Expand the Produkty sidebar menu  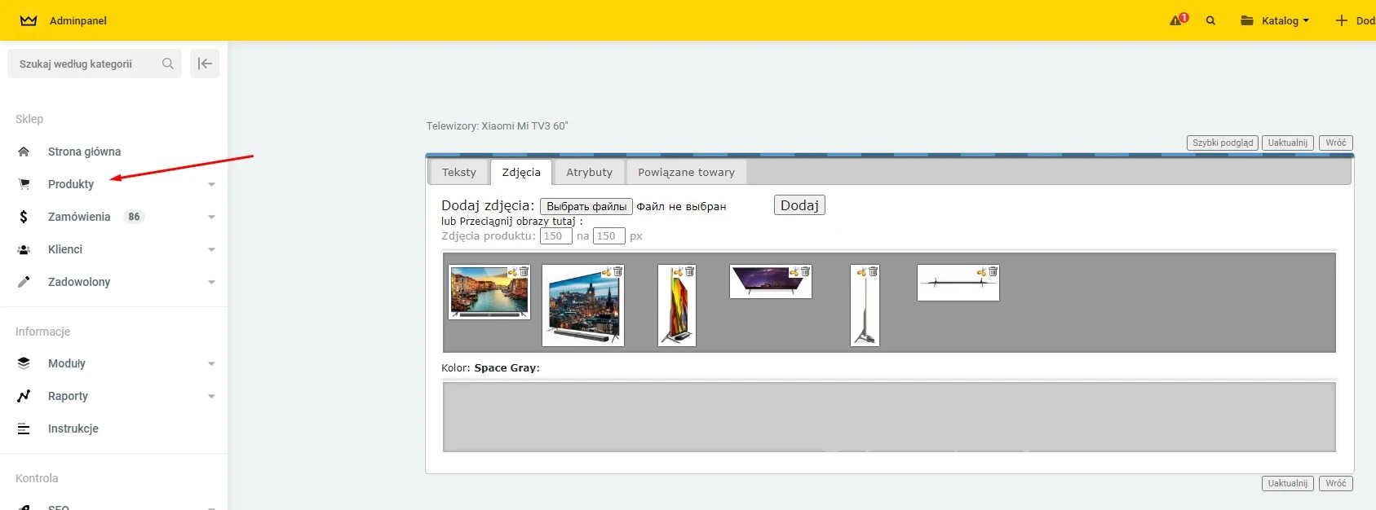(x=71, y=184)
